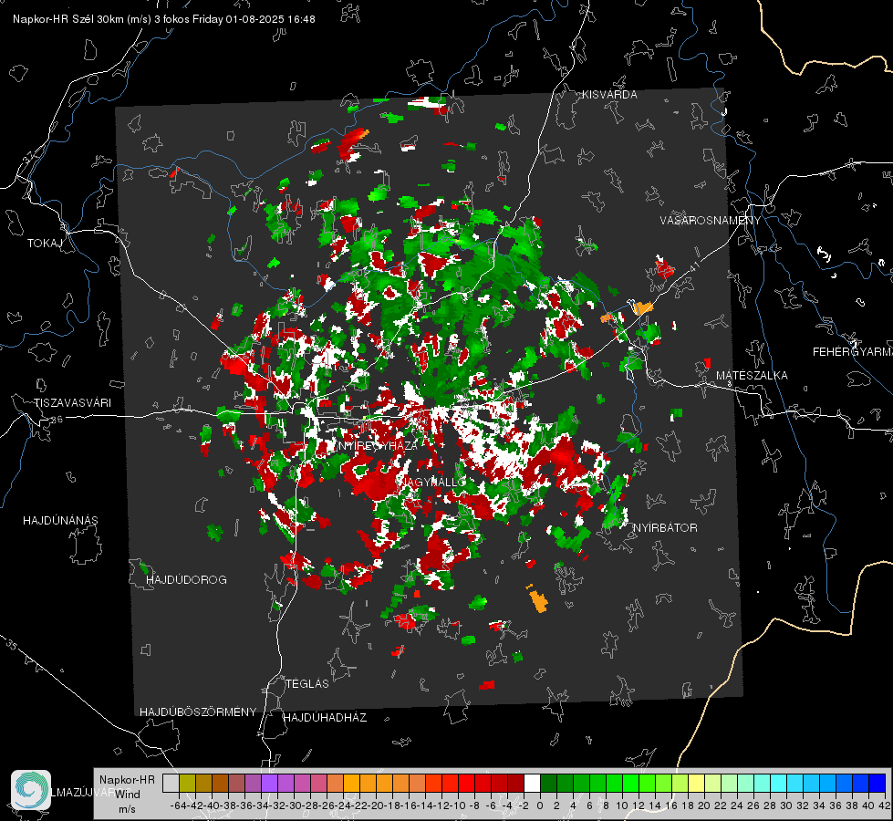Click road number 41 near Vásárosnamény

694,268
